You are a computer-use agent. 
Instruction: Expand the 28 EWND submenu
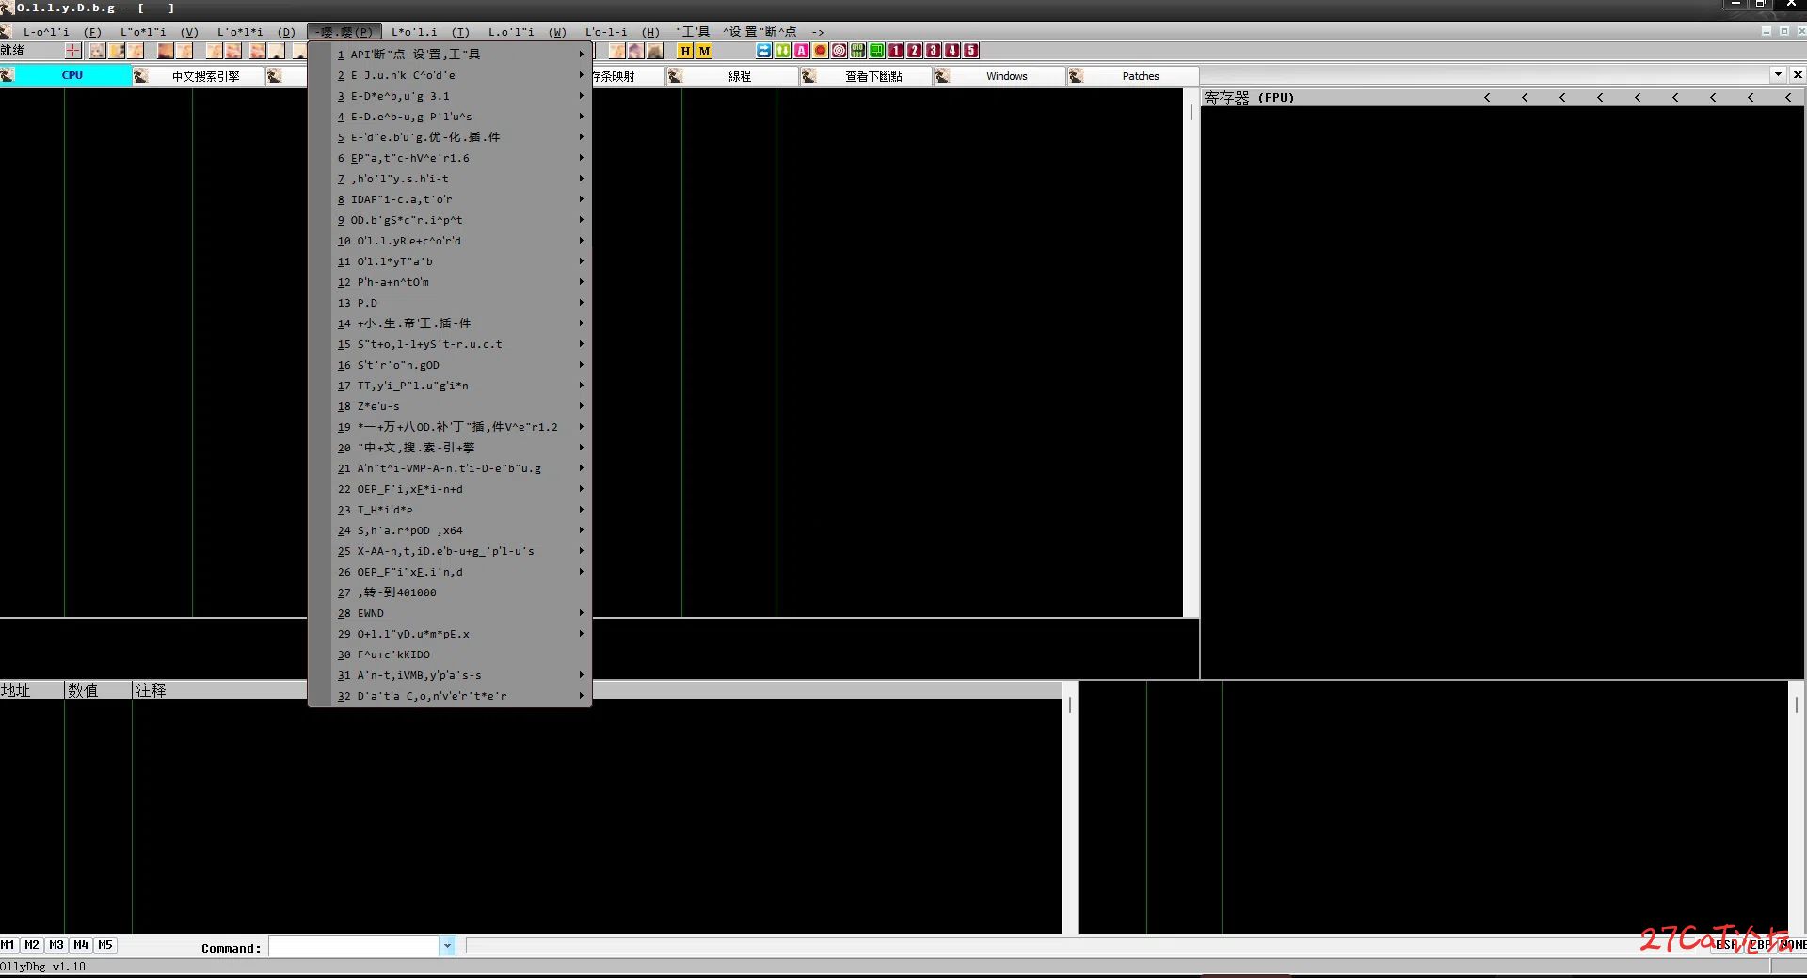pyautogui.click(x=450, y=613)
